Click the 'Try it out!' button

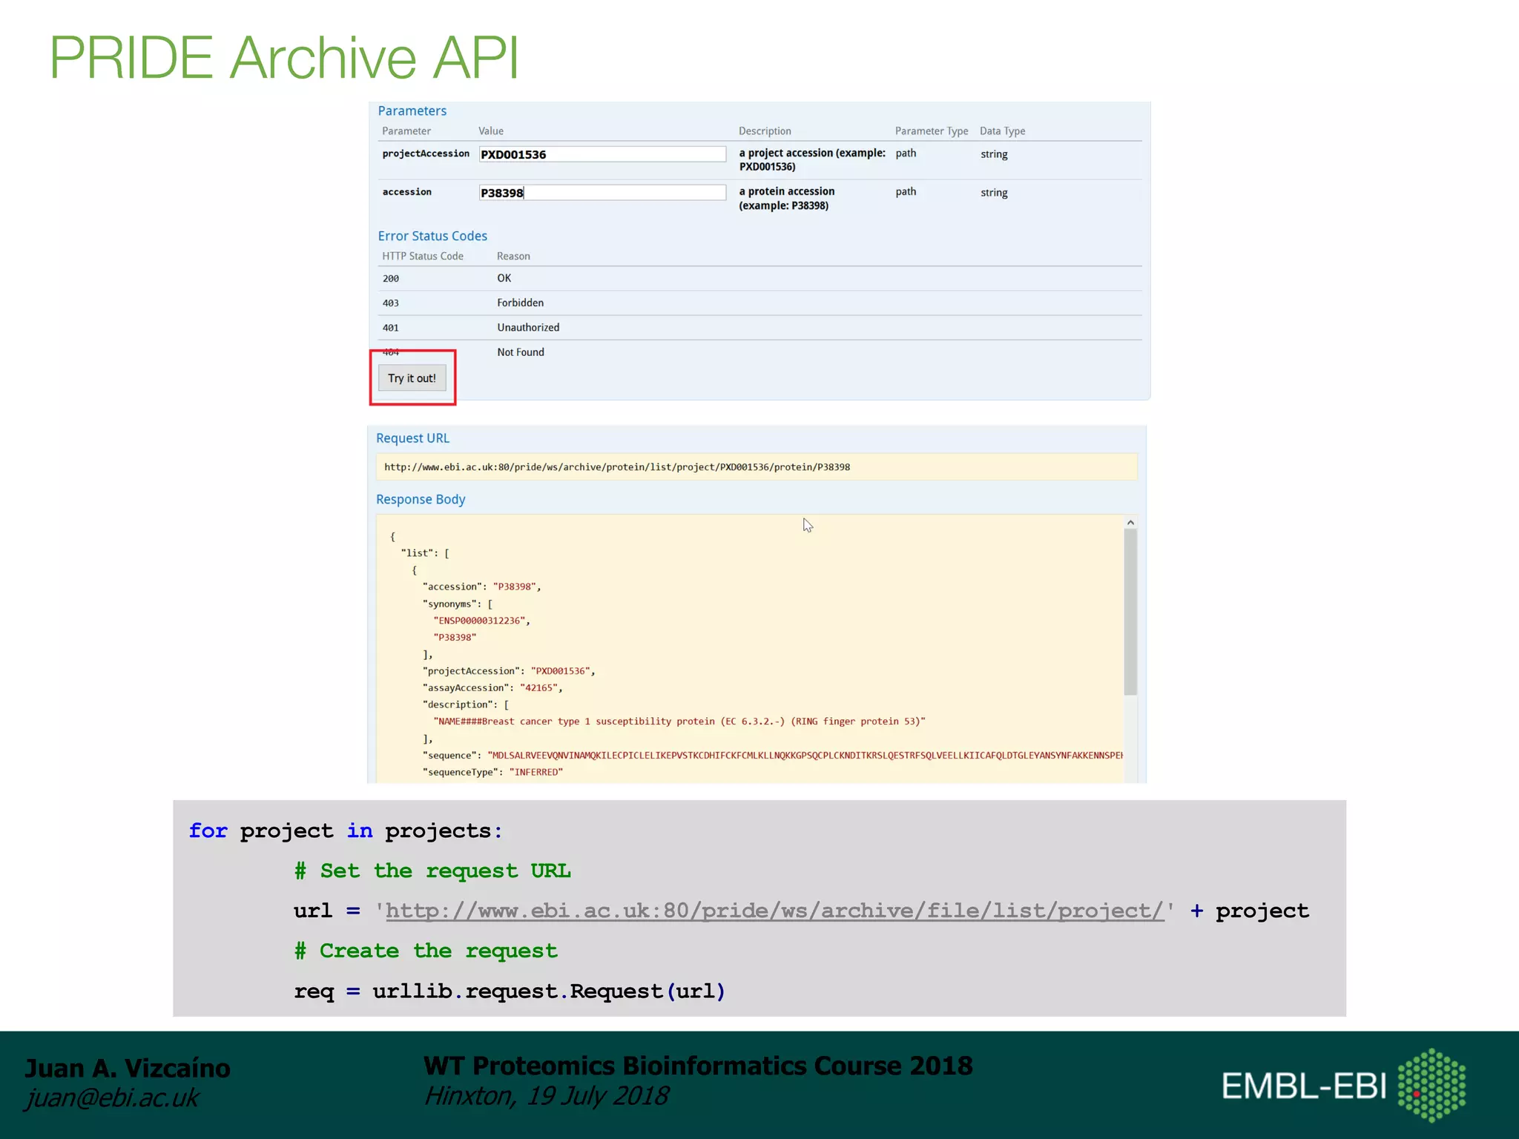[x=412, y=378]
